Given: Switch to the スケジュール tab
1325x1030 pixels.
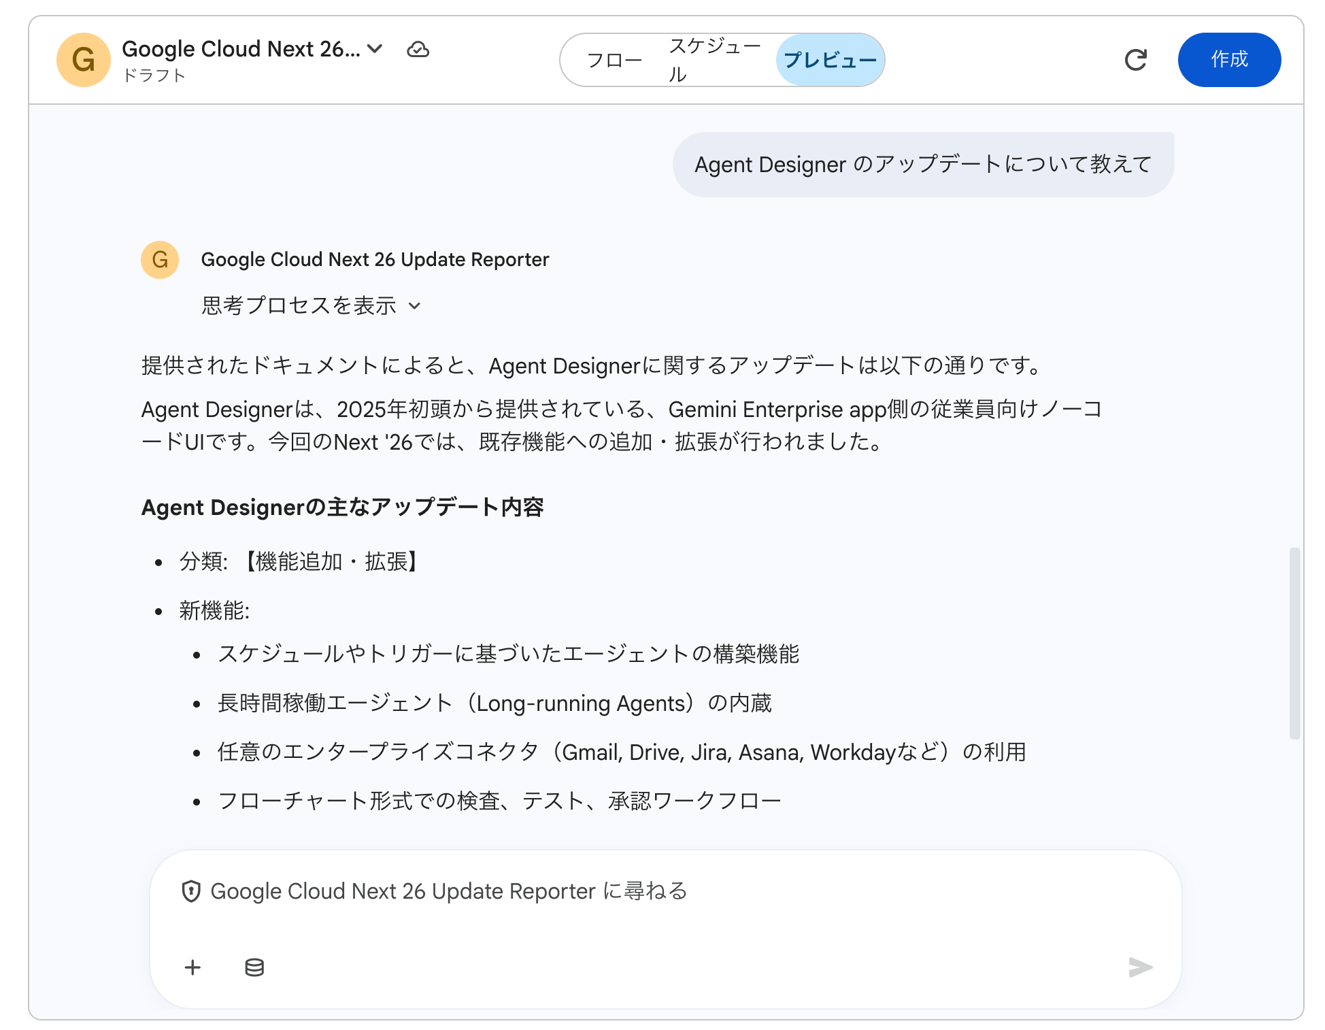Looking at the screenshot, I should point(714,60).
